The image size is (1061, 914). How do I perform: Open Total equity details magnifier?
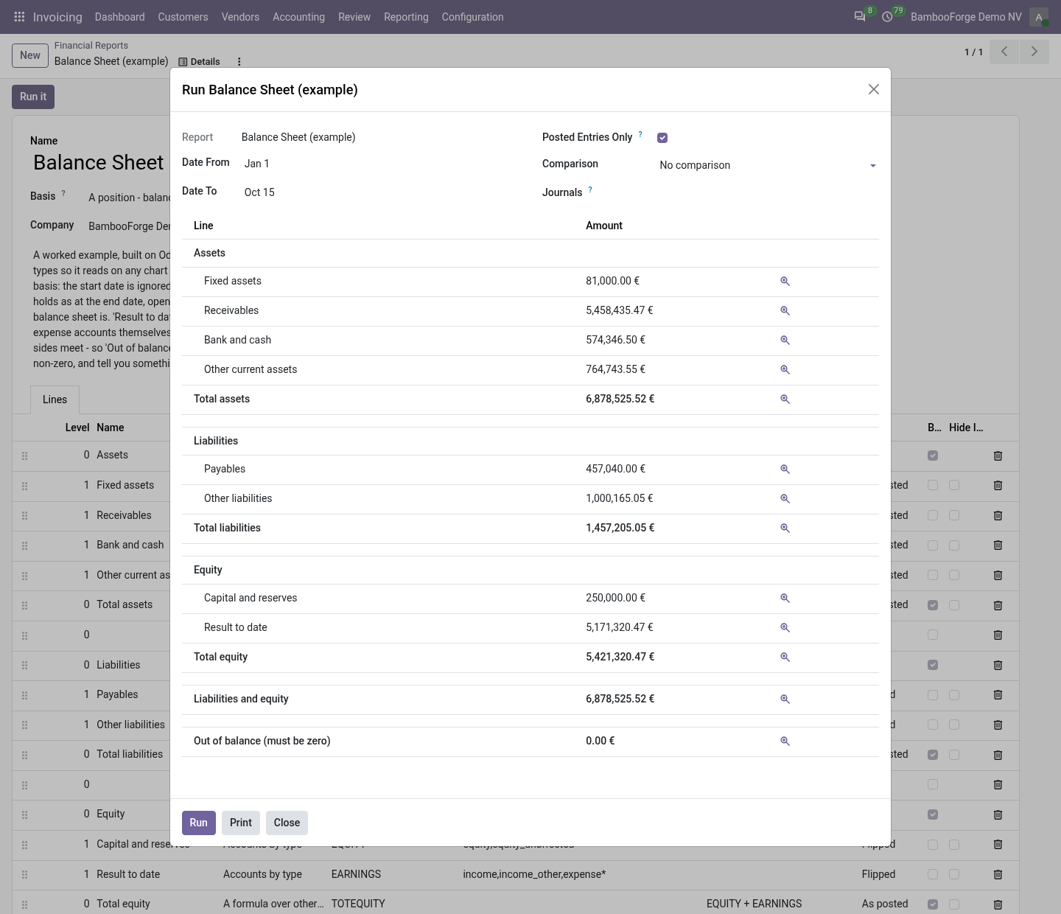tap(785, 657)
